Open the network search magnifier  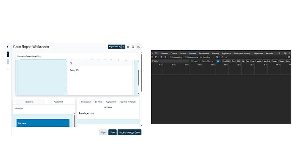coord(165,57)
